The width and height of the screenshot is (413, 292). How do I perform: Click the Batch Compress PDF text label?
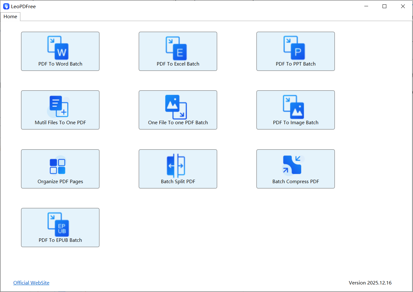click(x=295, y=181)
